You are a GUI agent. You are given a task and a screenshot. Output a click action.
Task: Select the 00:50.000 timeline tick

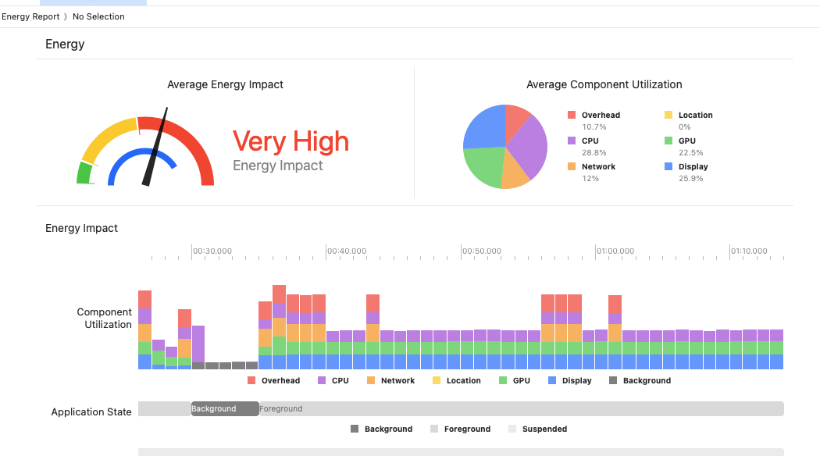[480, 251]
